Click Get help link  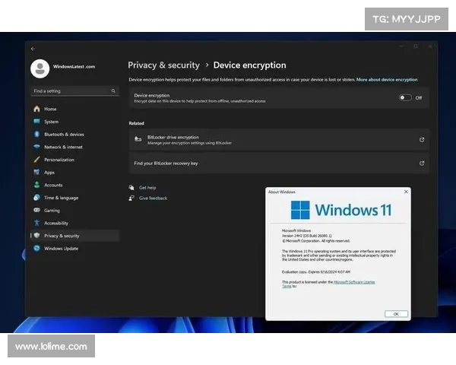point(147,188)
